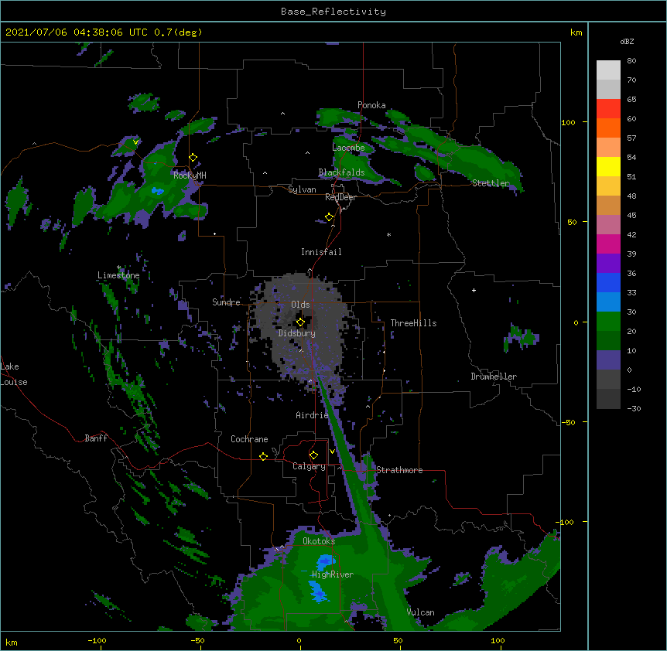Click the Ponoka city label
Screen dimensions: 667x651
(x=371, y=105)
